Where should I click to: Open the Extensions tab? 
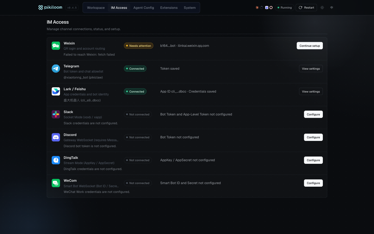[169, 8]
